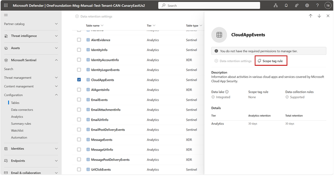Check the MessageUrlInfo row checkbox
The width and height of the screenshot is (334, 183).
click(x=79, y=149)
